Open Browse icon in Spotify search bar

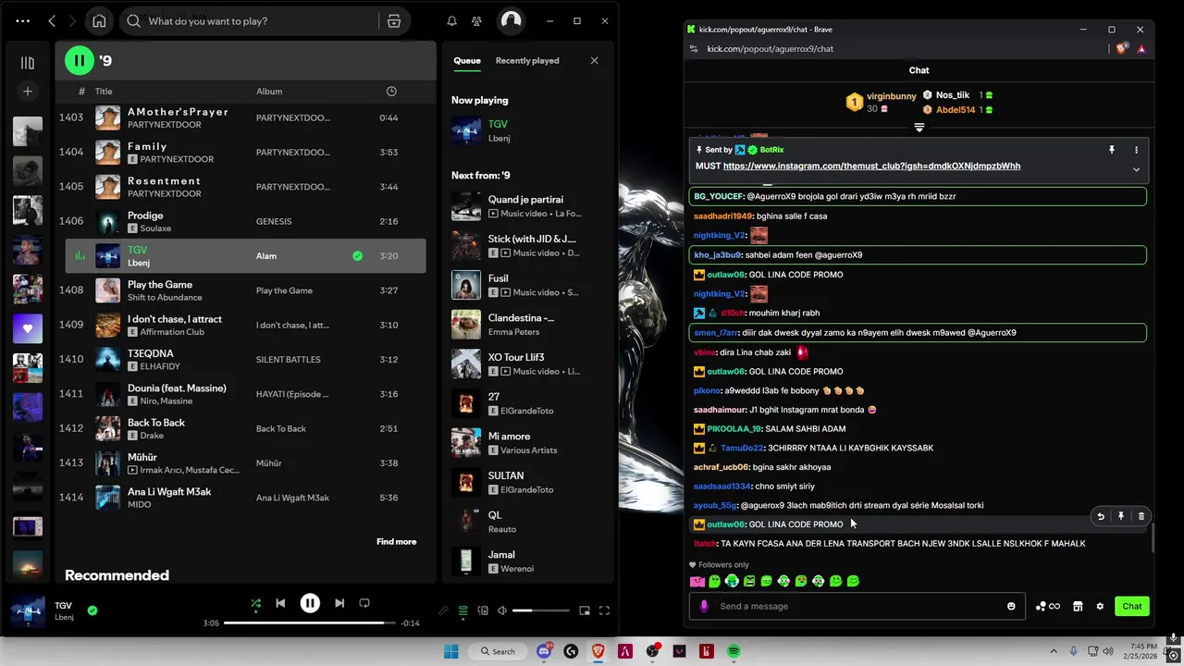(394, 21)
